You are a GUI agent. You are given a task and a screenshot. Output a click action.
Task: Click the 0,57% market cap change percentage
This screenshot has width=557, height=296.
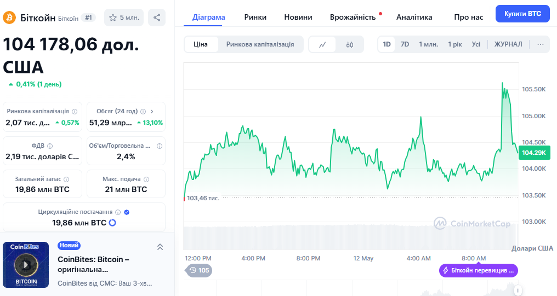coord(67,123)
